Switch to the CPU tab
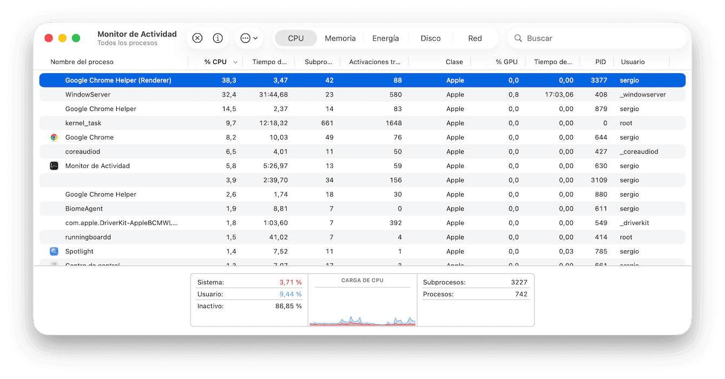Image resolution: width=725 pixels, height=379 pixels. tap(296, 38)
